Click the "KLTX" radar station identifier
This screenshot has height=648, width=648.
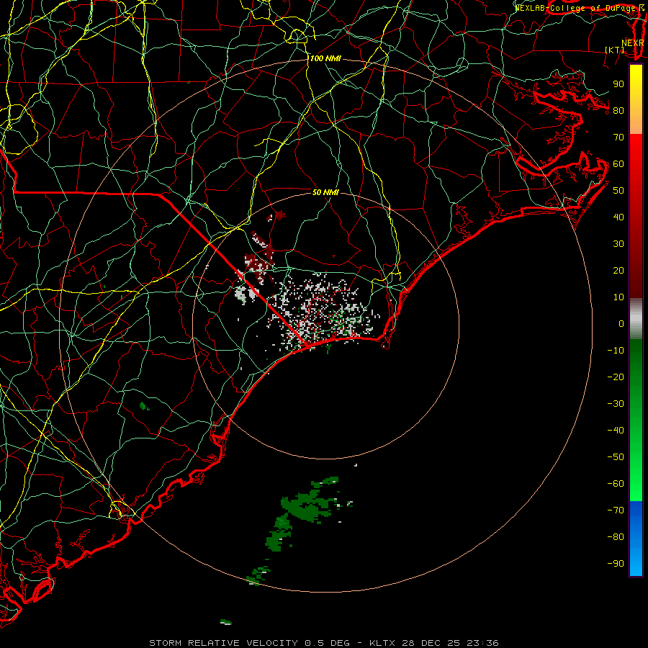click(x=383, y=643)
